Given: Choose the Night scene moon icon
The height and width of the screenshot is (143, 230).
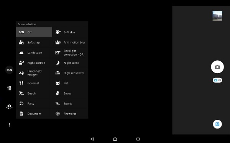Looking at the screenshot, I should pos(58,63).
